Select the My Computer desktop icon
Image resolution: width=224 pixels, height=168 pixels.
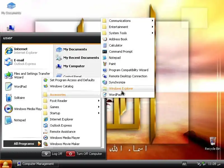click(11, 28)
